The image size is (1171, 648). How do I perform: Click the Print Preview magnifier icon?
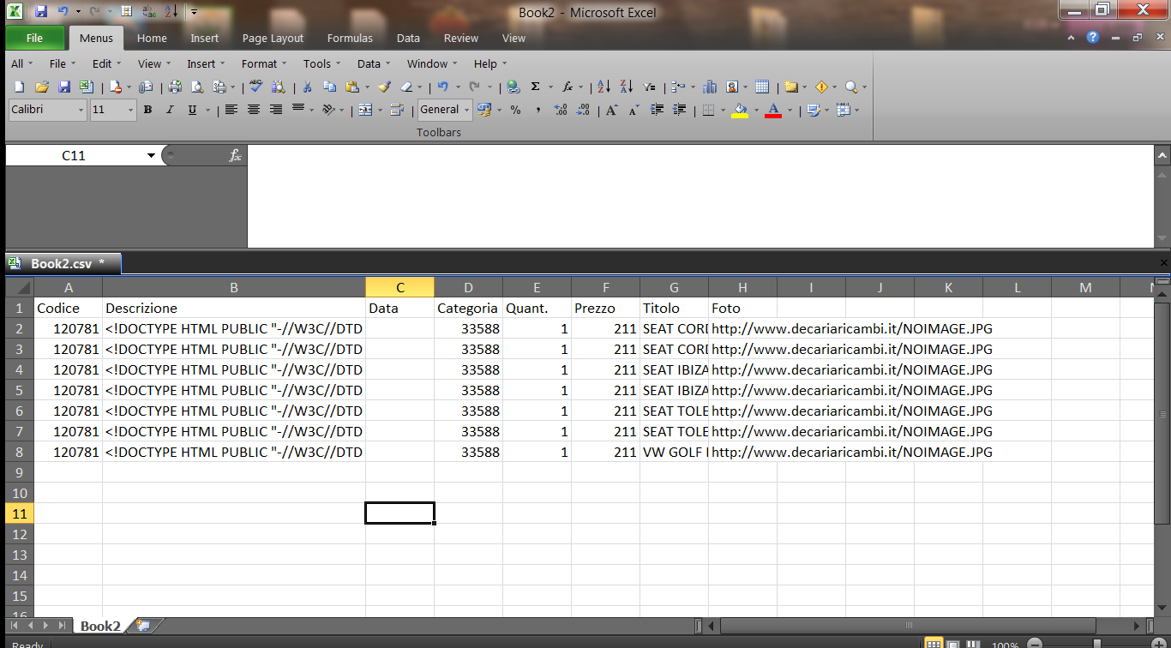coord(197,87)
